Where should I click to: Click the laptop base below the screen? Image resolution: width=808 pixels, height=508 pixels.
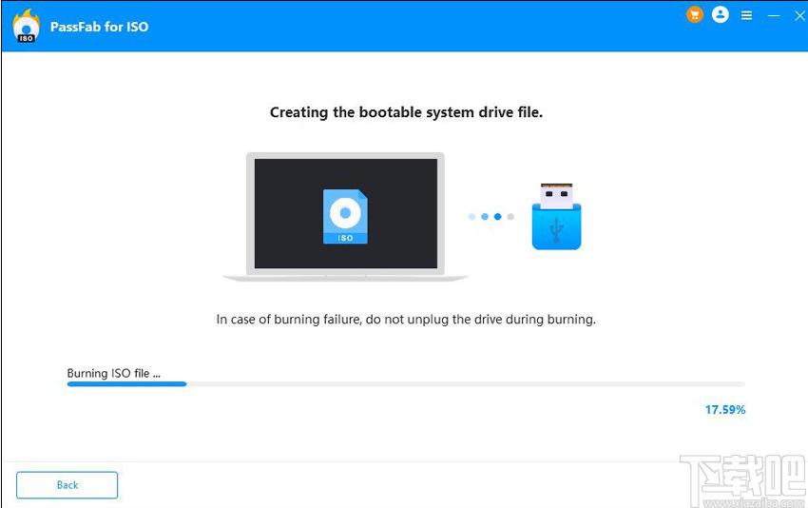click(x=345, y=278)
